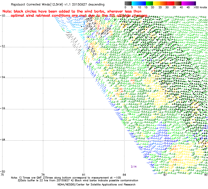Screen dimensions: 208x189
Task: Click longitude axis label '81'
Action: point(83,175)
